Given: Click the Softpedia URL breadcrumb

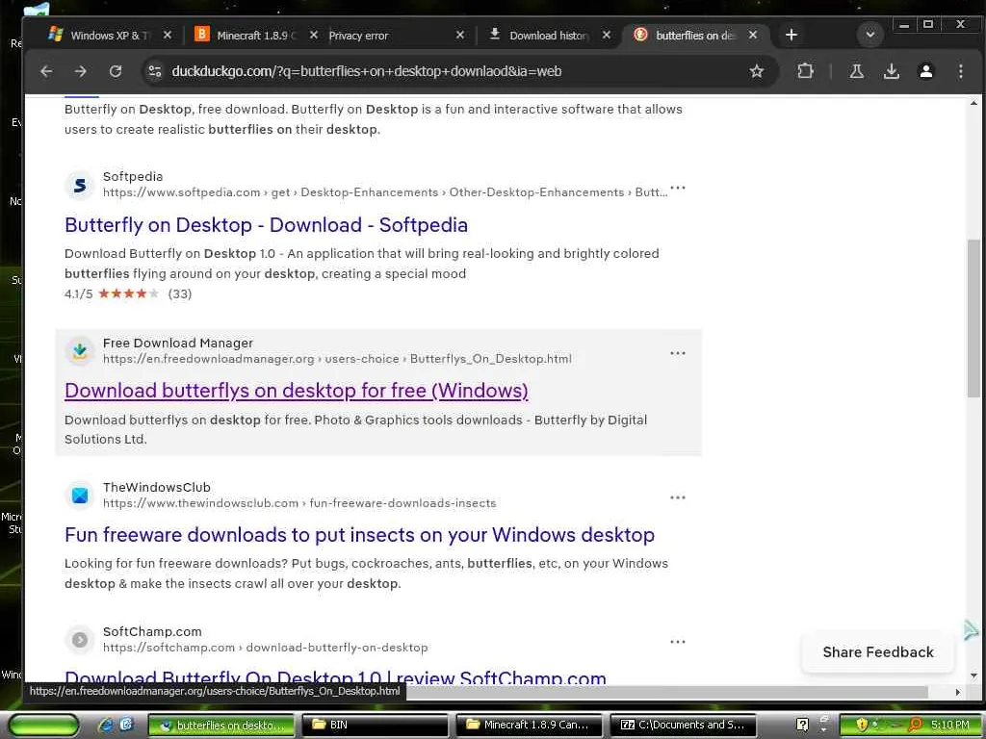Looking at the screenshot, I should [385, 192].
